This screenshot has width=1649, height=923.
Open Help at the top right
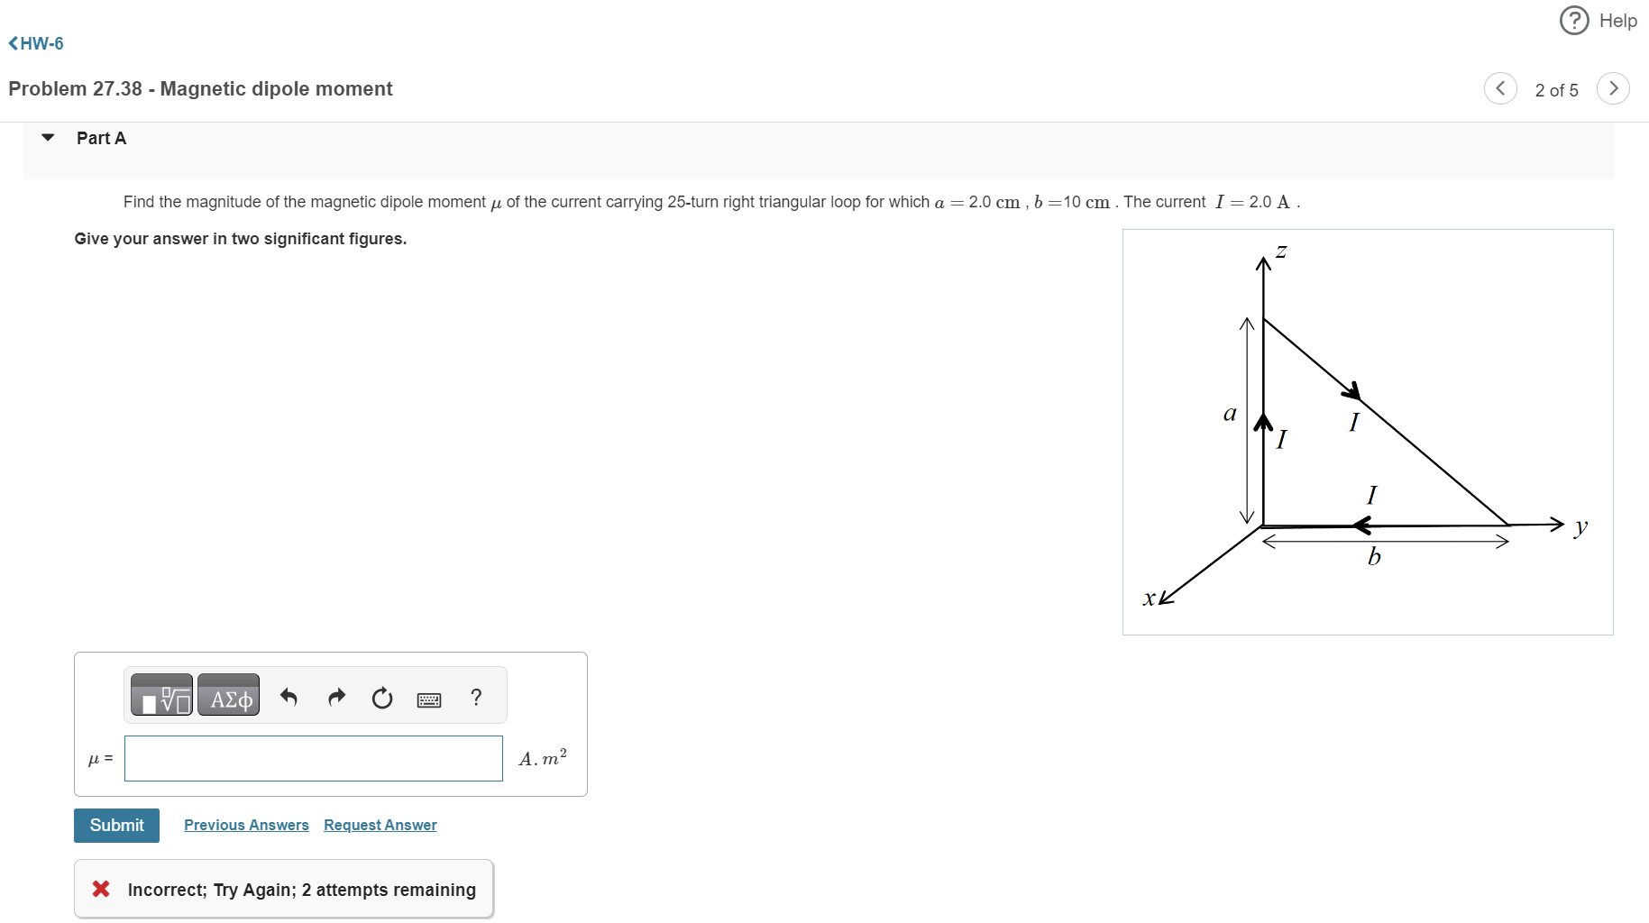point(1599,20)
